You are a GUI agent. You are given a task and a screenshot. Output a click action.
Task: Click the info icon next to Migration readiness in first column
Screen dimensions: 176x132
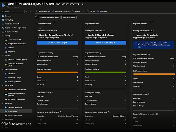(x=52, y=53)
